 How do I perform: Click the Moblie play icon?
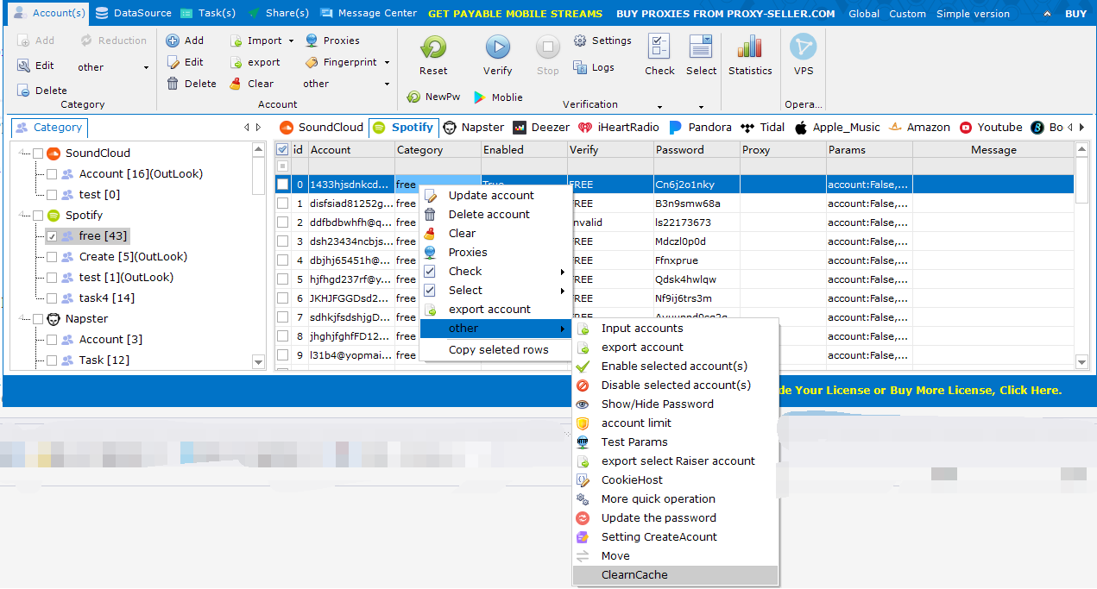[x=479, y=97]
